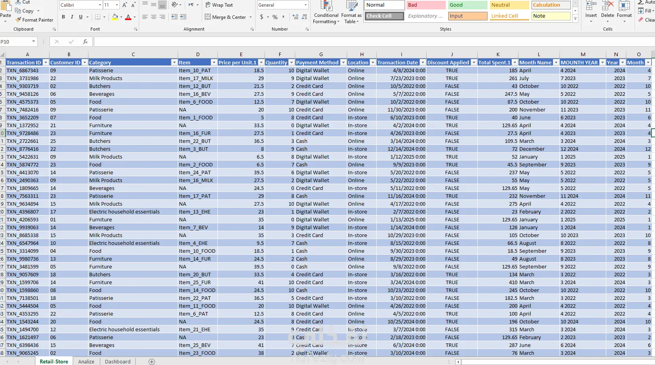
Task: Apply the Check Cell style
Action: click(384, 16)
